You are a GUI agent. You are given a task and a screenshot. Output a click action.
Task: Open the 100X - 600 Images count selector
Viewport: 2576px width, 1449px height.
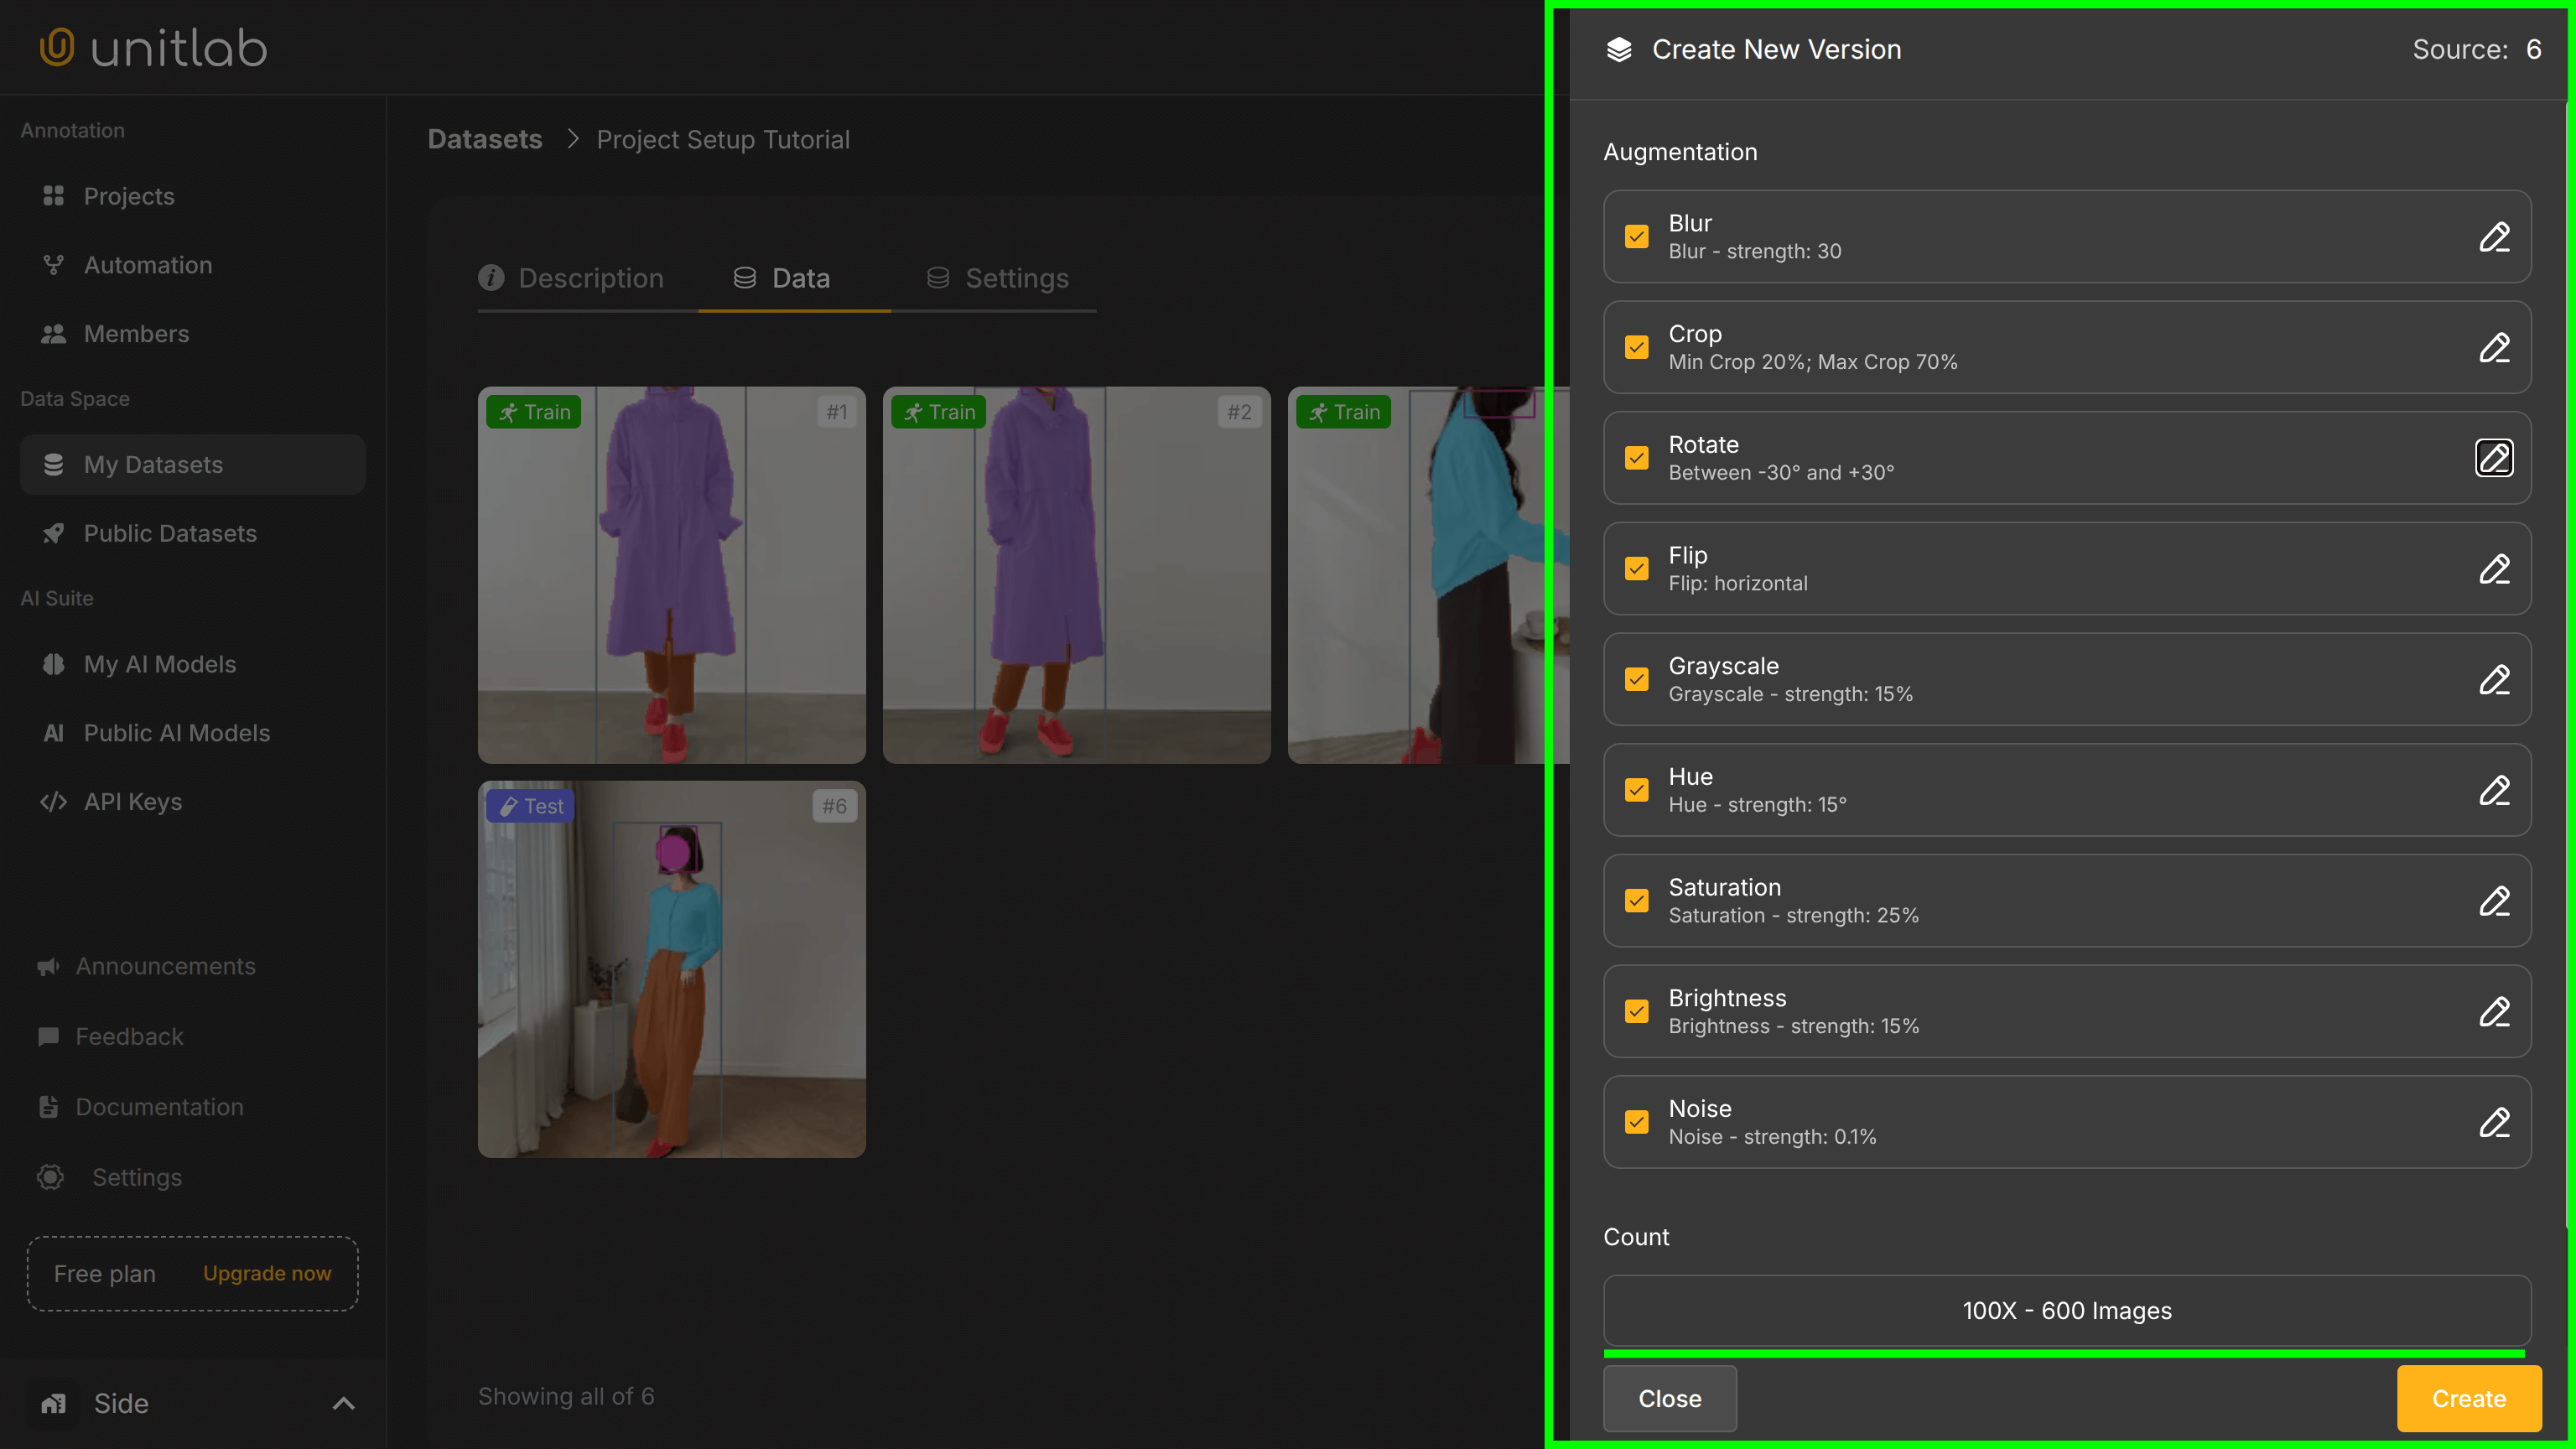[2066, 1311]
